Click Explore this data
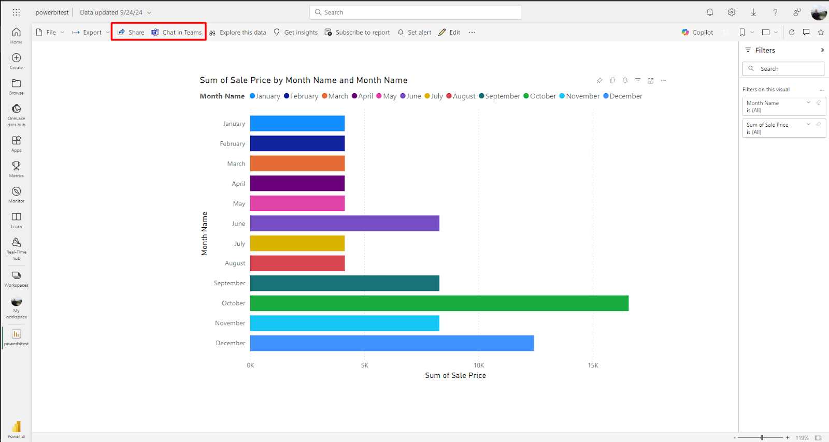This screenshot has height=442, width=829. click(x=238, y=32)
